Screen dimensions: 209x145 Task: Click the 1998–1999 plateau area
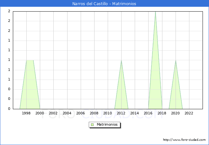(30, 61)
